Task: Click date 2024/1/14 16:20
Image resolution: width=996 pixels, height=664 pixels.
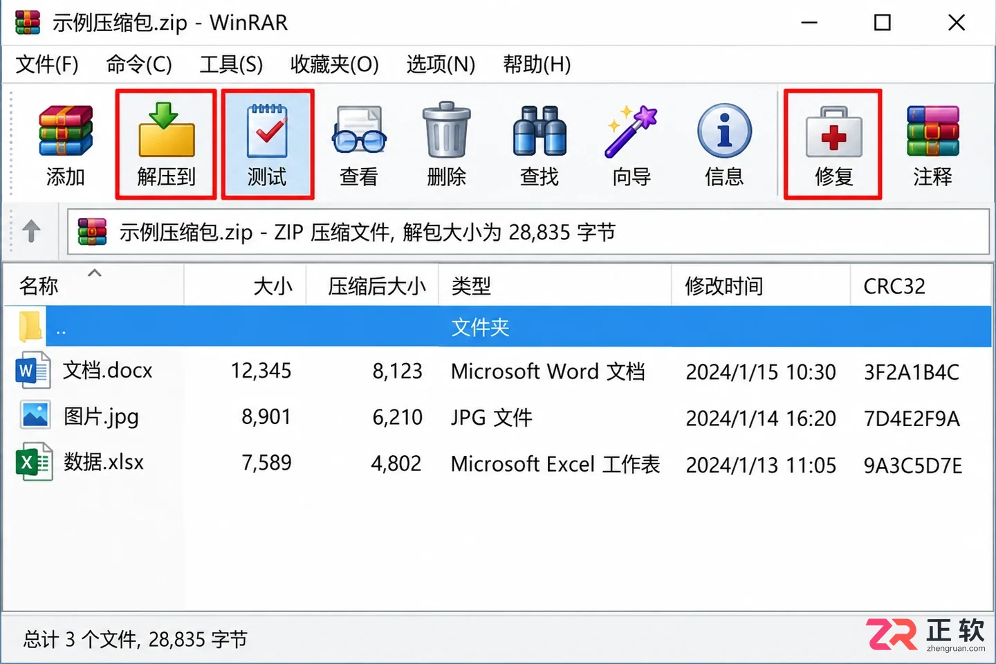Action: [761, 418]
